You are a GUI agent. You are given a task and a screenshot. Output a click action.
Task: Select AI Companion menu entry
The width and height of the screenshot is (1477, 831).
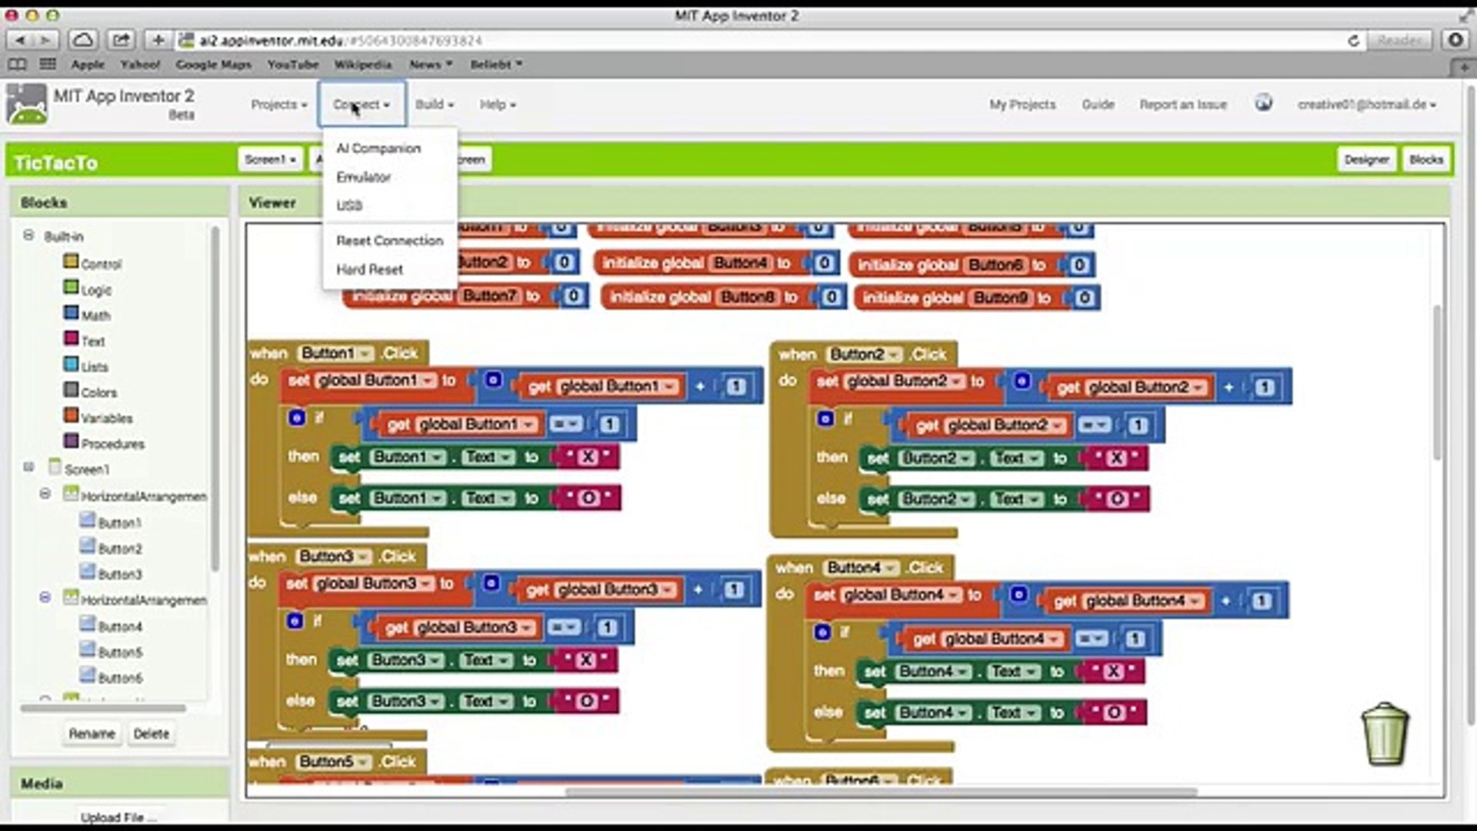point(378,149)
